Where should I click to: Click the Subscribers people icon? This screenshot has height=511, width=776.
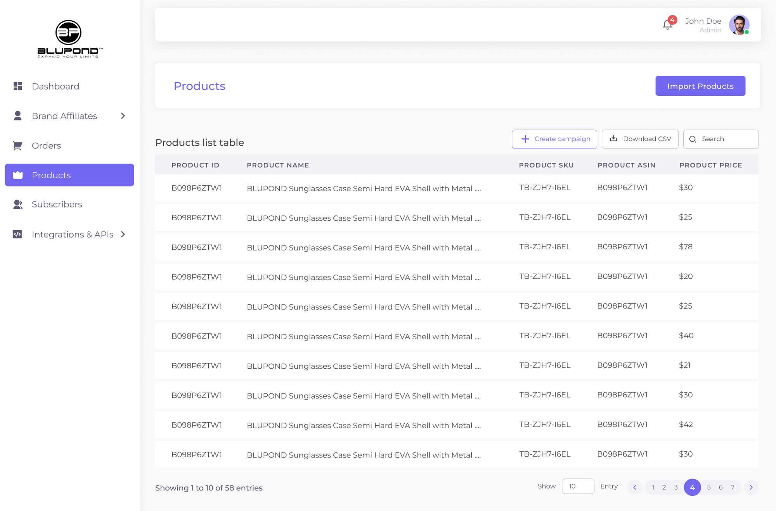coord(18,204)
